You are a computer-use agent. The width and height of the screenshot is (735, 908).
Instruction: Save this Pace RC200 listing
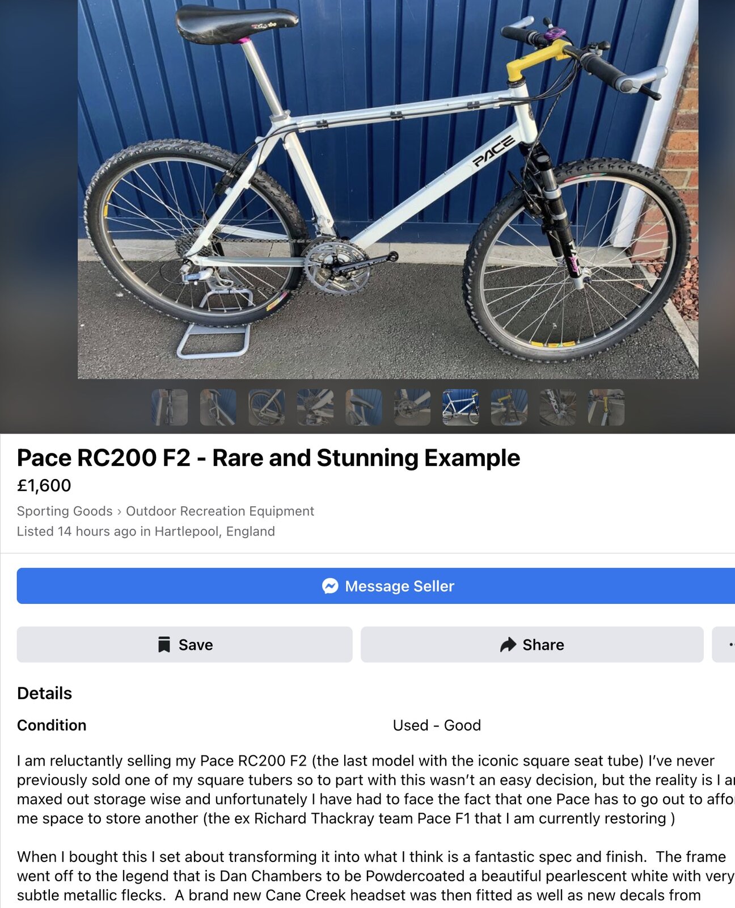pos(184,645)
